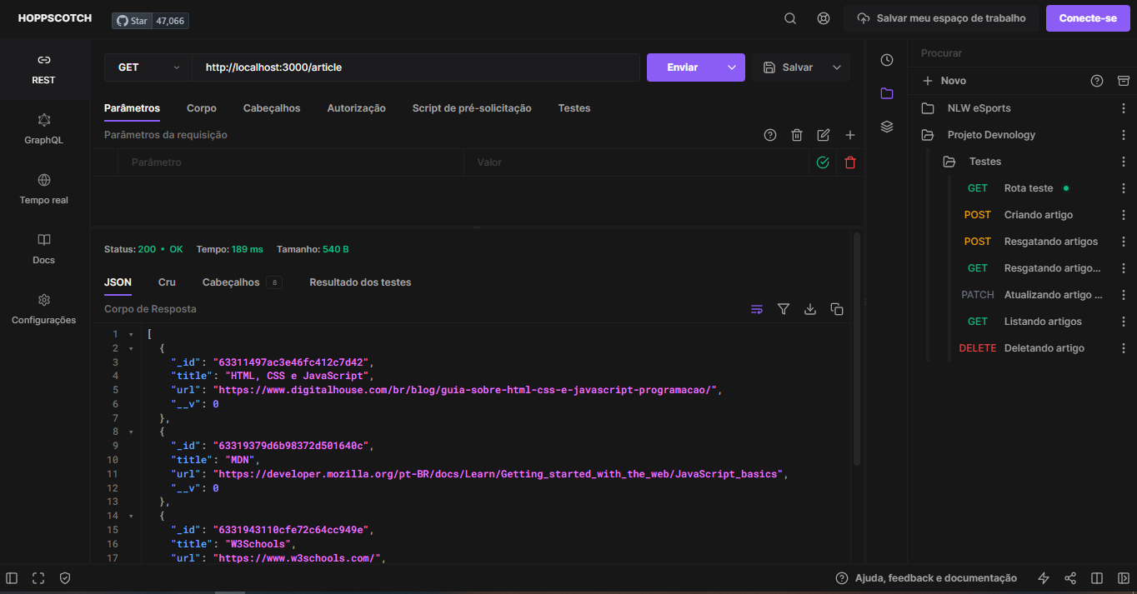Download the response body
1137x594 pixels.
810,309
